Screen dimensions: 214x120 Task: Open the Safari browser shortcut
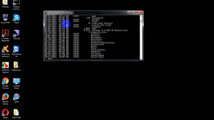click(x=16, y=98)
